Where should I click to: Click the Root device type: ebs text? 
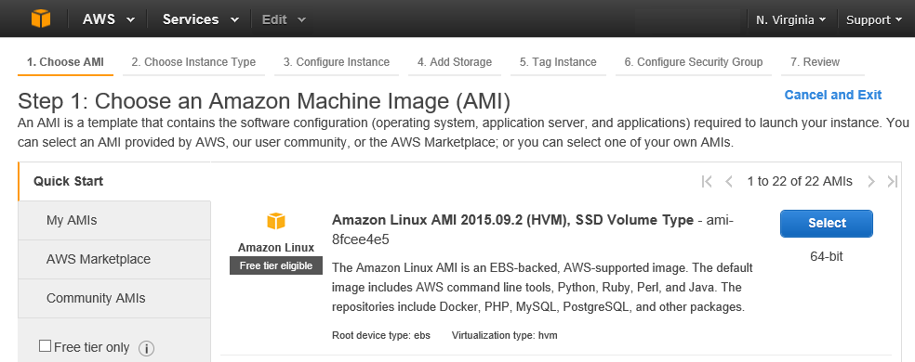381,336
